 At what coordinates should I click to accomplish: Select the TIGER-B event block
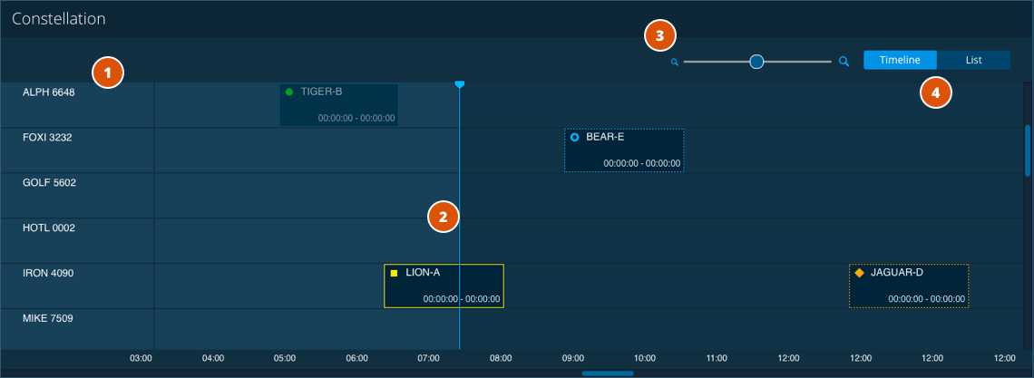(339, 105)
